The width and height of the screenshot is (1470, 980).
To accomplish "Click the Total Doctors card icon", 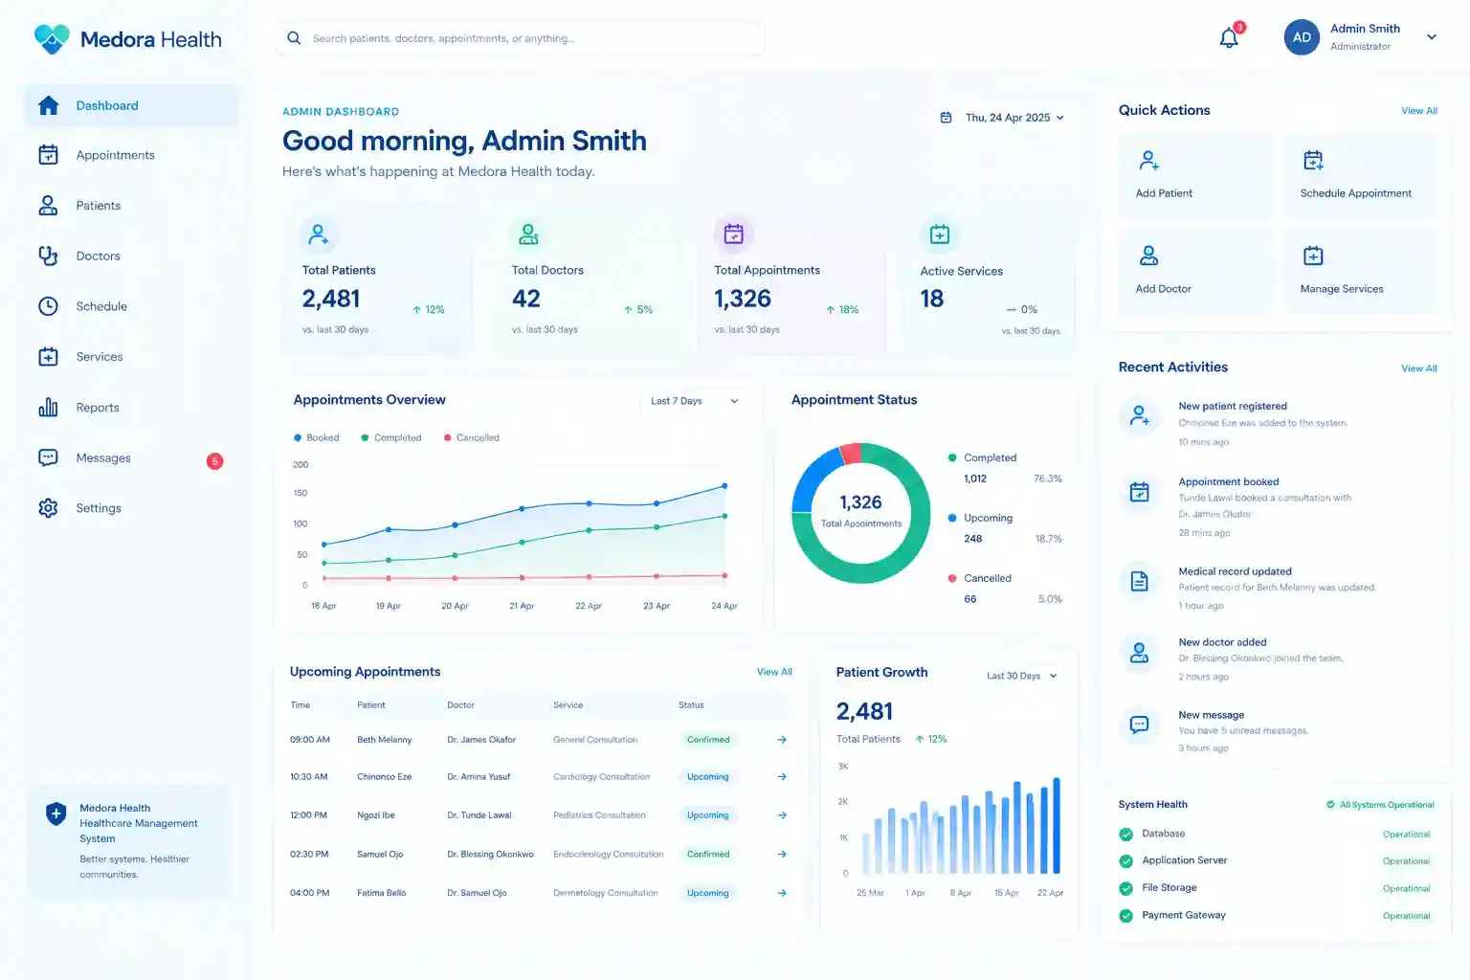I will (x=528, y=234).
